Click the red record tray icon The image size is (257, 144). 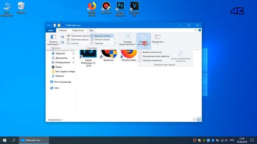tap(195, 140)
